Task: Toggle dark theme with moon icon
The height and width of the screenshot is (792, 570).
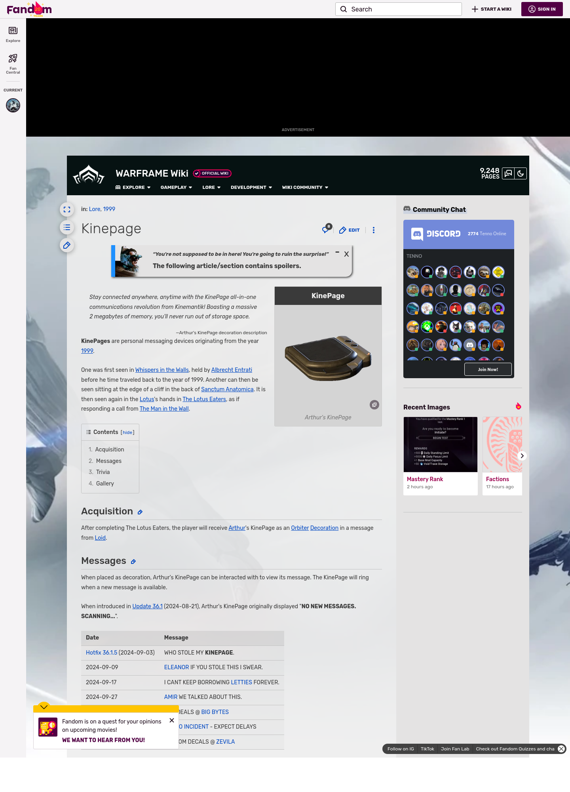Action: [521, 173]
